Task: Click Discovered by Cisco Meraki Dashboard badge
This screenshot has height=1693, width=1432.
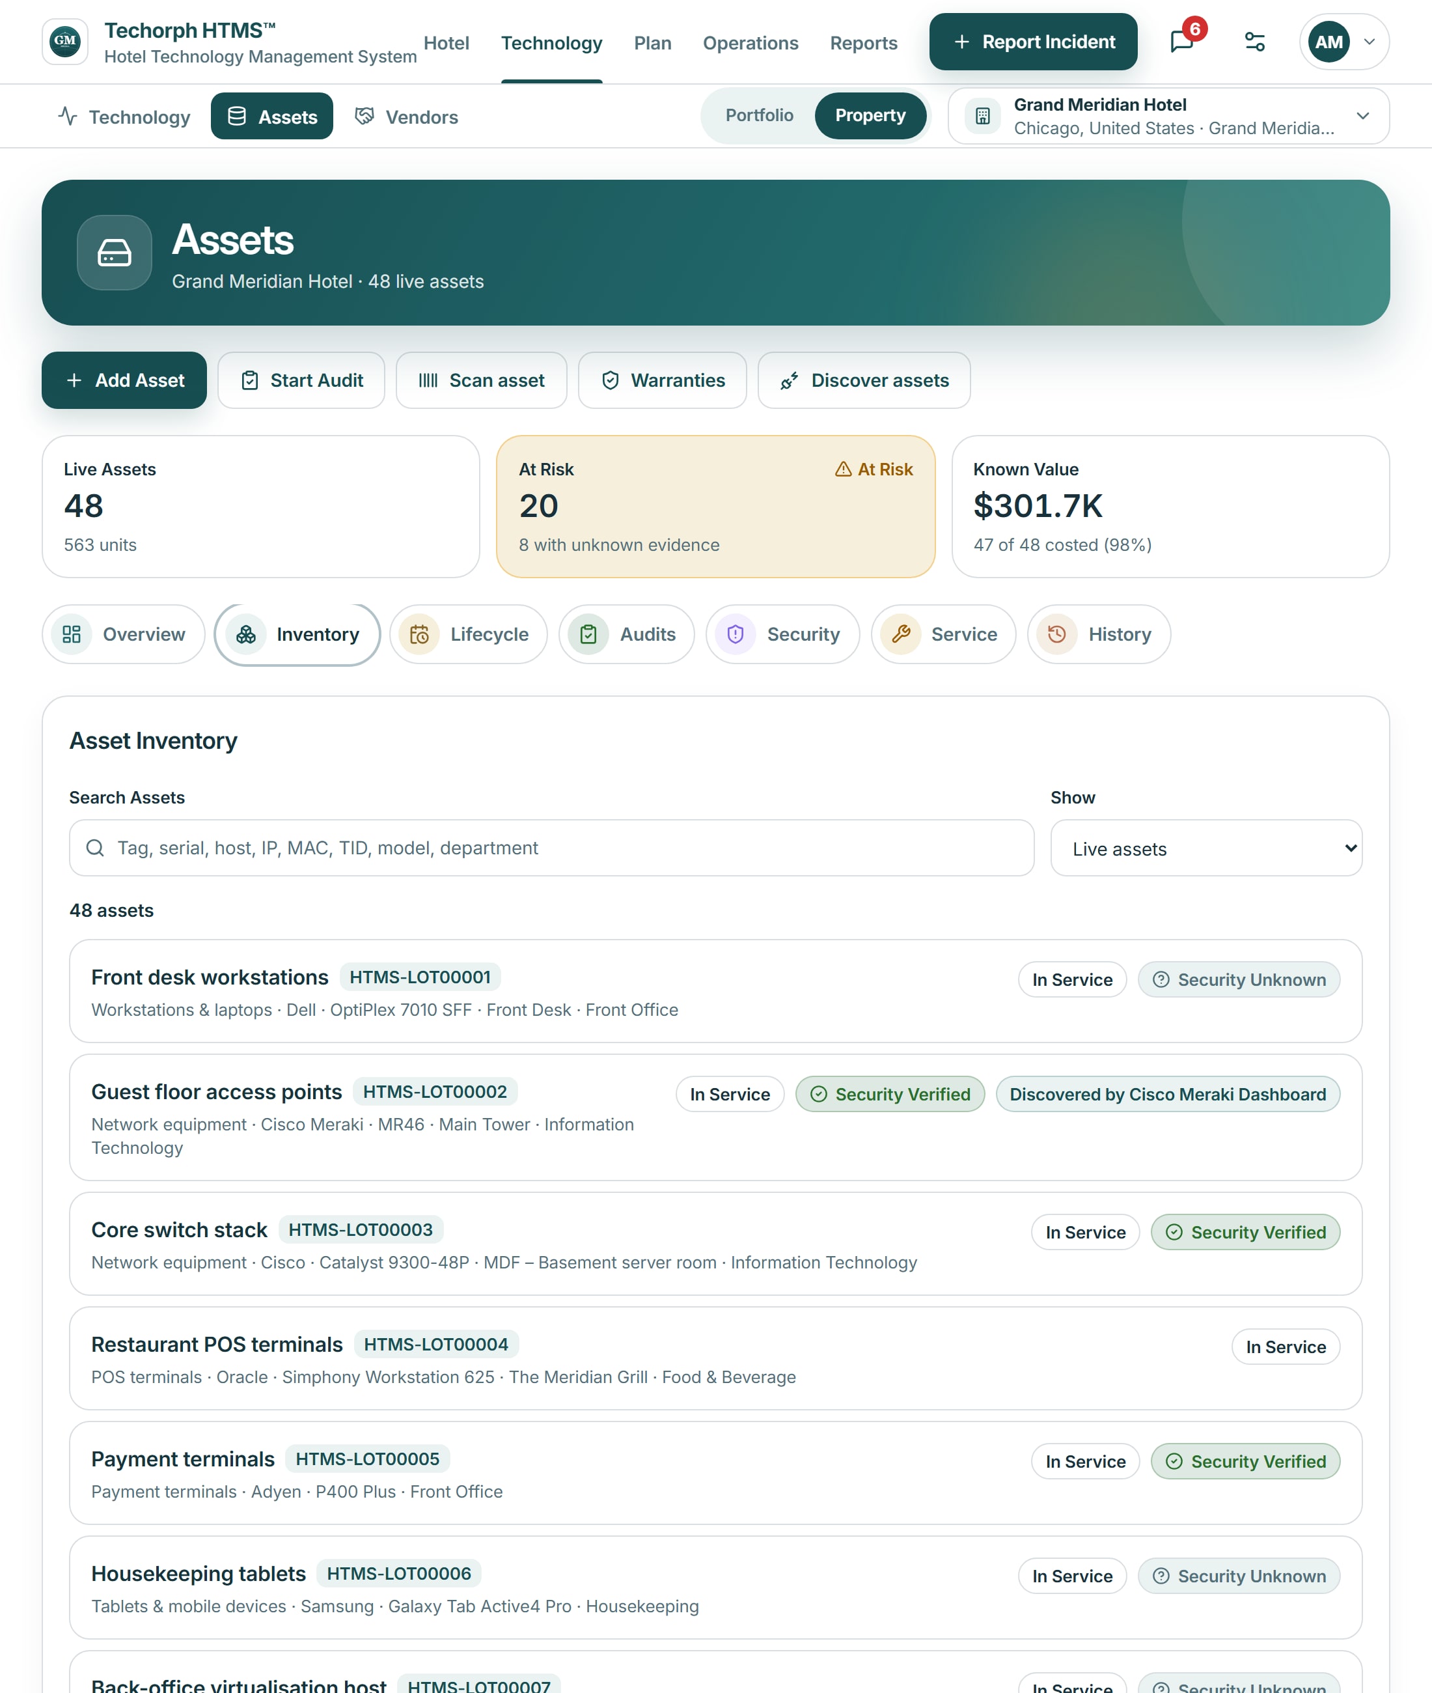Action: click(x=1167, y=1094)
